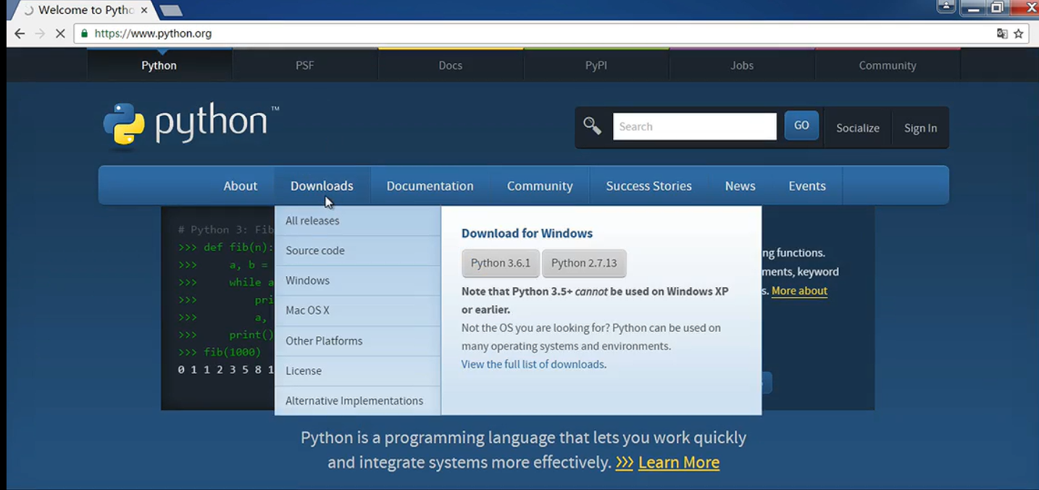
Task: Choose License from Downloads menu
Action: pos(358,370)
